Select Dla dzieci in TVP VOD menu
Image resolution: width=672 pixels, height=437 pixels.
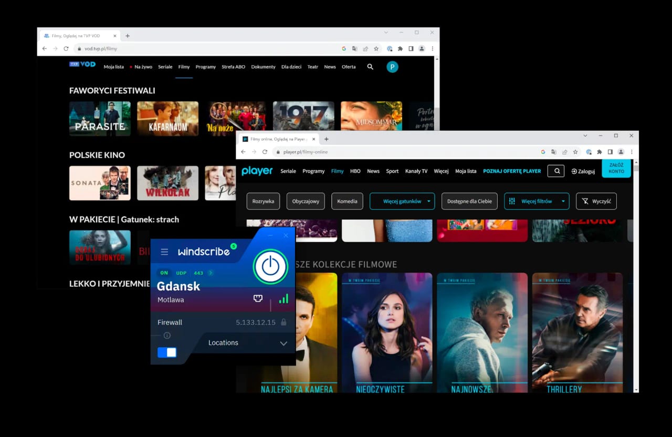tap(291, 67)
